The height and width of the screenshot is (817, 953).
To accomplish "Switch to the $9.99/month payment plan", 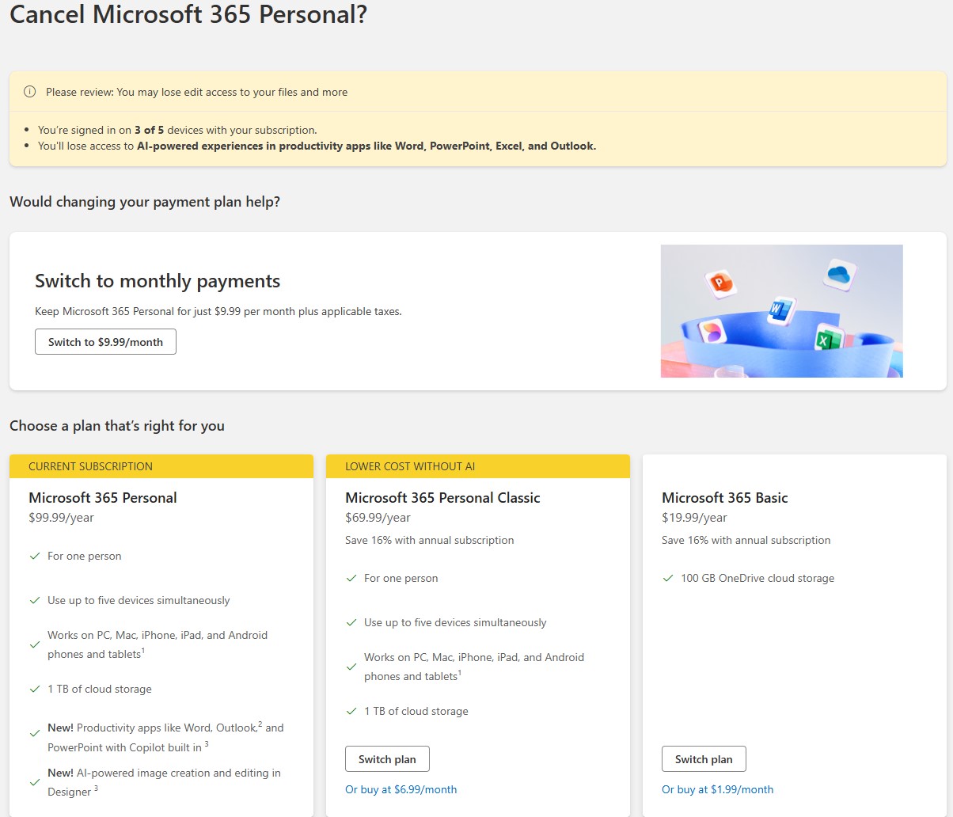I will point(105,342).
